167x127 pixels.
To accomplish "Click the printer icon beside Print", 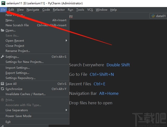I will tap(2, 100).
